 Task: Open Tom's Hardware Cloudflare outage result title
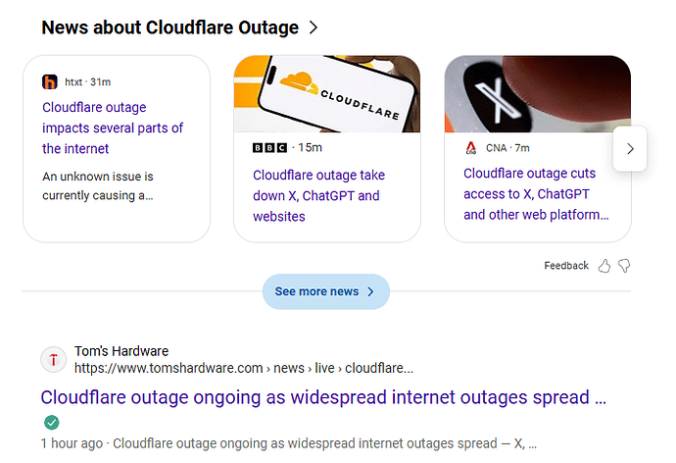pos(323,397)
